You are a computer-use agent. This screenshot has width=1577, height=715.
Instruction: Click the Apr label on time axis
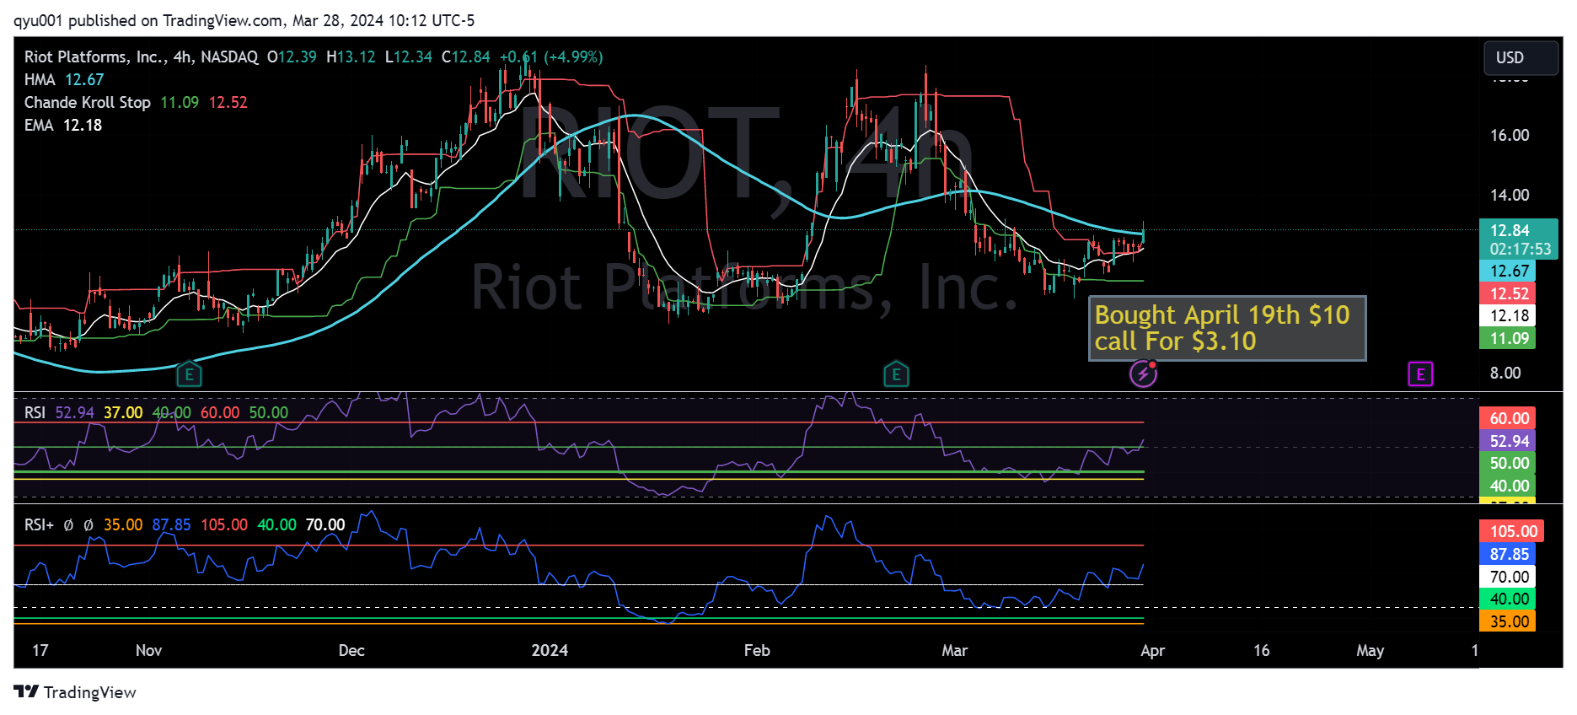click(1152, 650)
